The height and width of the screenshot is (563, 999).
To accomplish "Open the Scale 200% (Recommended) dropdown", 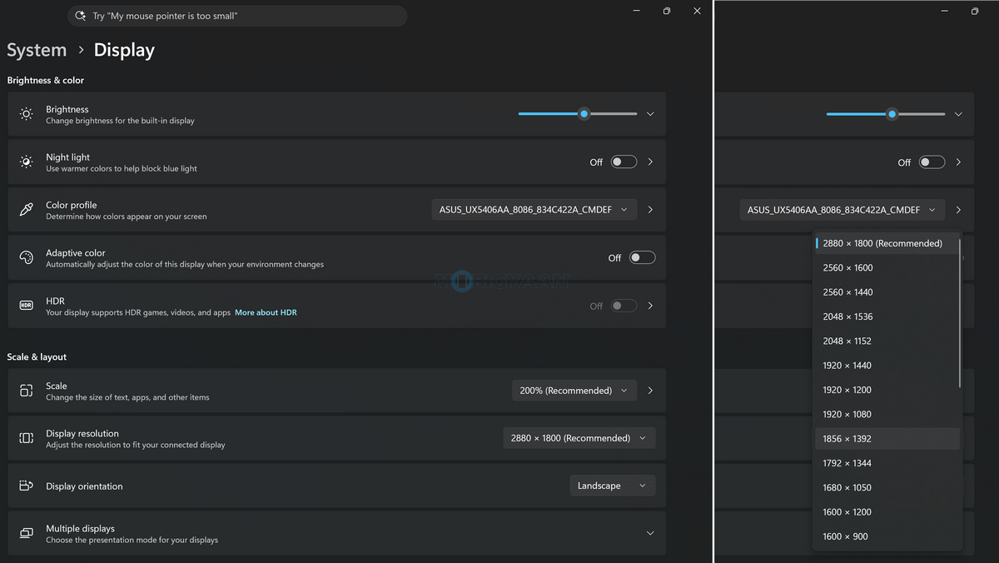I will point(574,391).
